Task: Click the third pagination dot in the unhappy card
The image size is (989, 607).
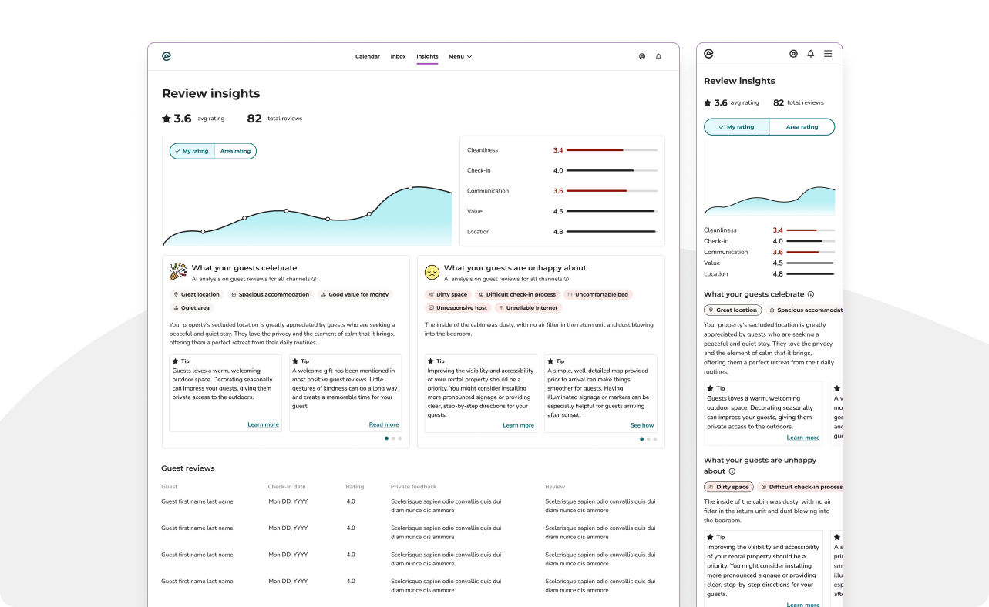Action: click(x=655, y=439)
